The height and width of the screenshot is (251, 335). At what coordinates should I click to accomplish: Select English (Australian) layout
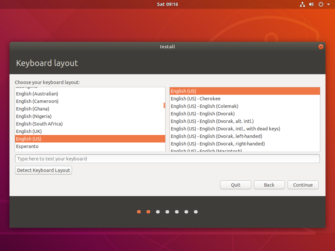90,94
